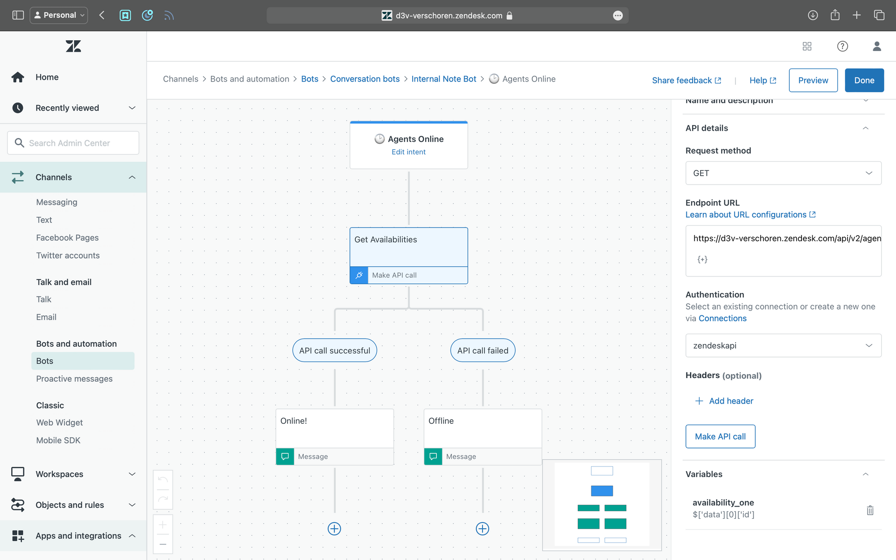
Task: Open the Zendesk products grid icon
Action: 807,46
